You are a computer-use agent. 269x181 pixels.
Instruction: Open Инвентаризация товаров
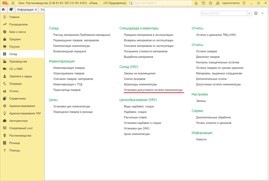coord(69,68)
